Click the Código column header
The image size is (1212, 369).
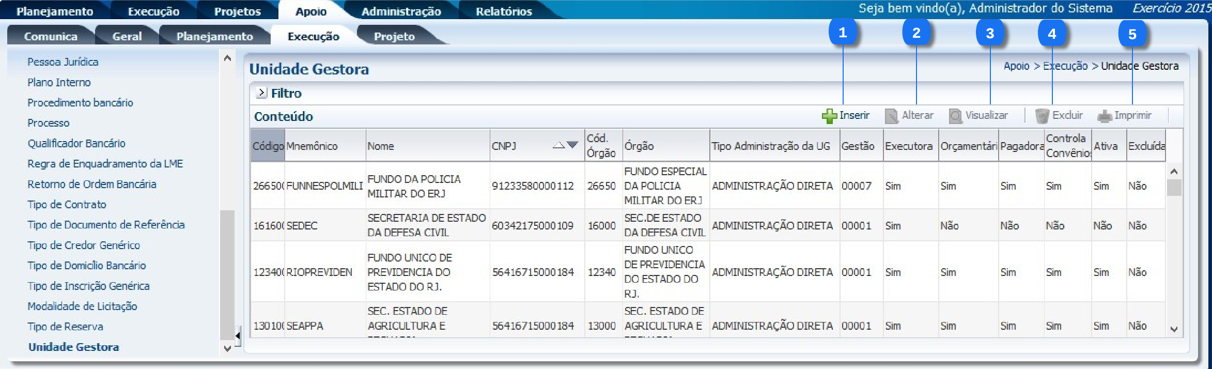tap(268, 146)
